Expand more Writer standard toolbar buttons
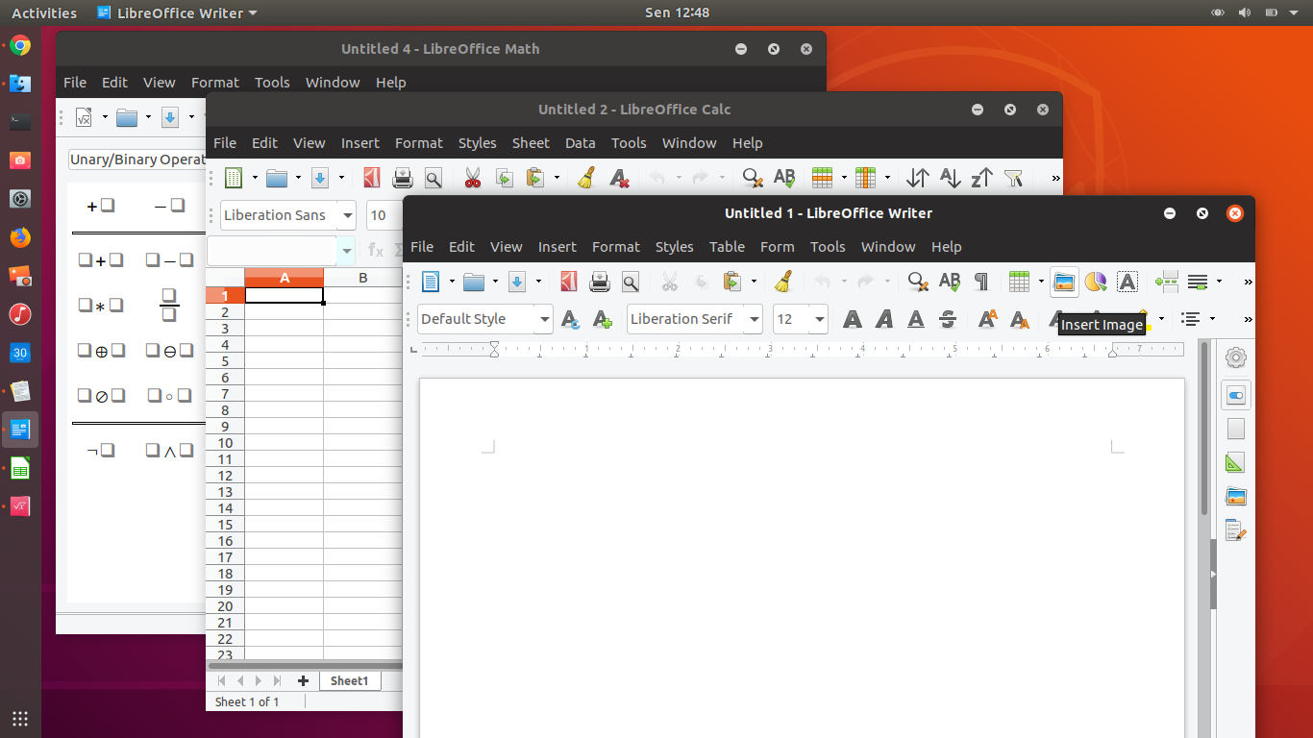The width and height of the screenshot is (1313, 738). pos(1248,282)
